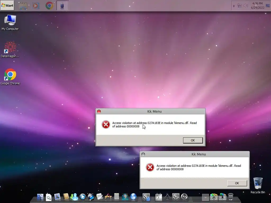Open the clock showing 4:36 PM
271x203 pixels.
pyautogui.click(x=258, y=6)
